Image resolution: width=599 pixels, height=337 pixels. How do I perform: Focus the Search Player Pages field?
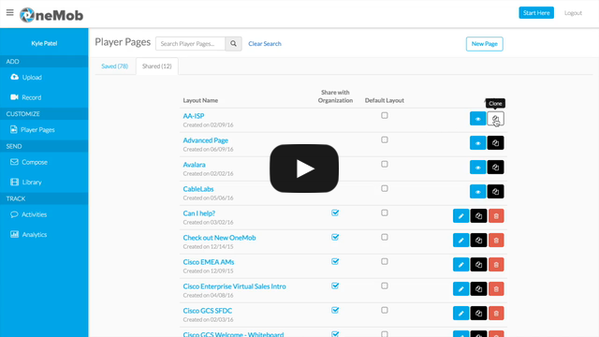(191, 44)
